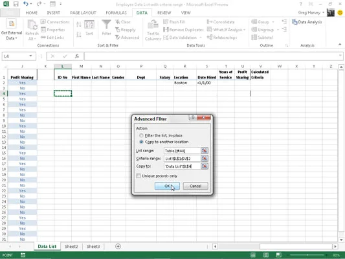Click the Advanced filter icon in ribbon
Screen dimensions: 345x259
coord(118,38)
